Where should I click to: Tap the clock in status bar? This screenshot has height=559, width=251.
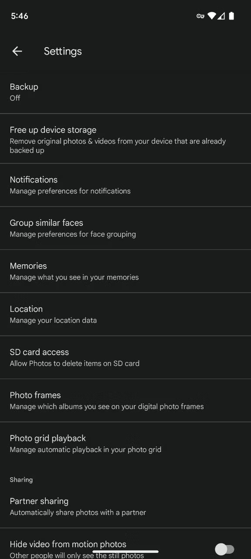tap(20, 16)
